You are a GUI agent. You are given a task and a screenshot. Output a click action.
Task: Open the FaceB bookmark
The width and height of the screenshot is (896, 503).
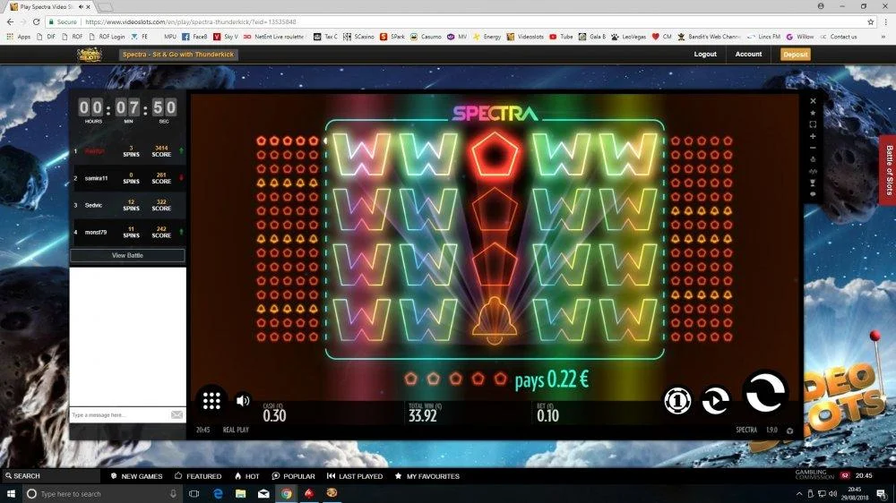(194, 37)
